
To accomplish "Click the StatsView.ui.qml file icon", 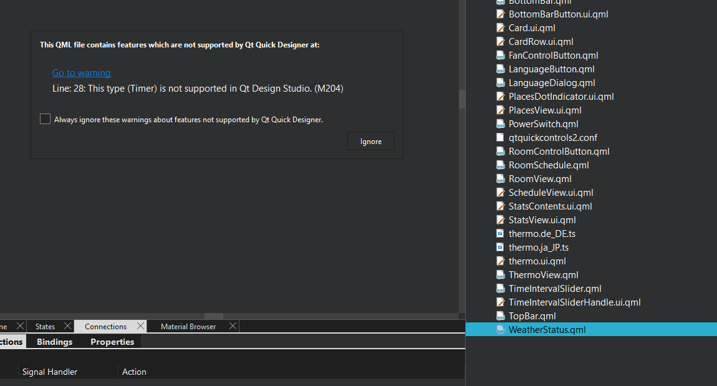I will coord(500,220).
